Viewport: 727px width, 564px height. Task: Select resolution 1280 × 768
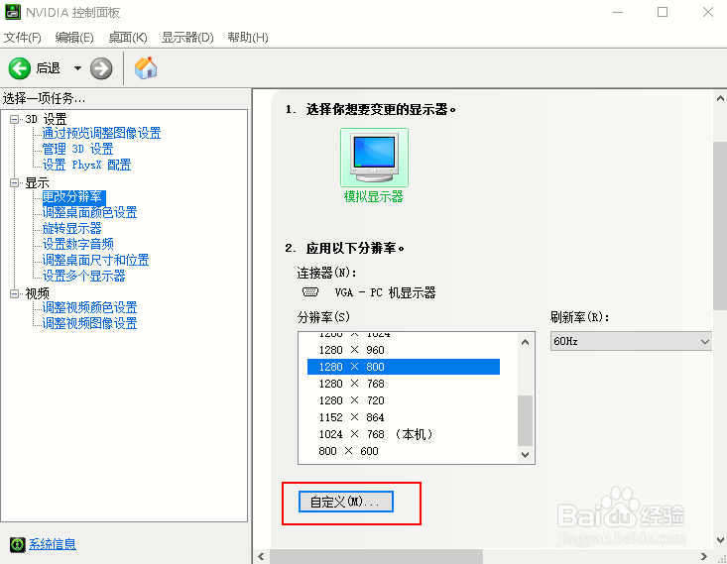coord(404,384)
